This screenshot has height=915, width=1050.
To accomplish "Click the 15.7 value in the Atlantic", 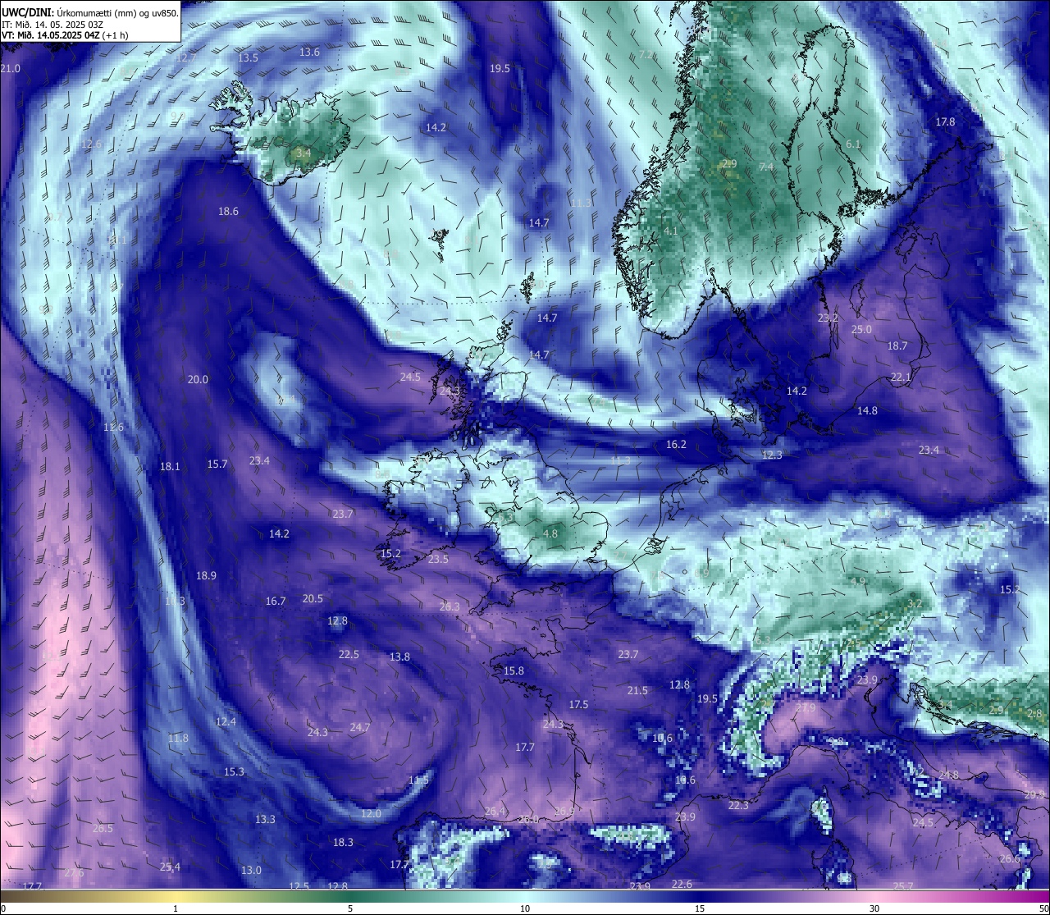I will [x=217, y=464].
